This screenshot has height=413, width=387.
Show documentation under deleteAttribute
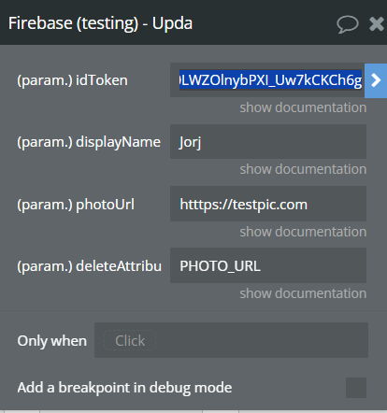(x=303, y=293)
